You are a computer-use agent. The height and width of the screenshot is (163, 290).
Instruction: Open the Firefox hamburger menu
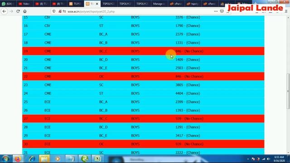click(286, 11)
